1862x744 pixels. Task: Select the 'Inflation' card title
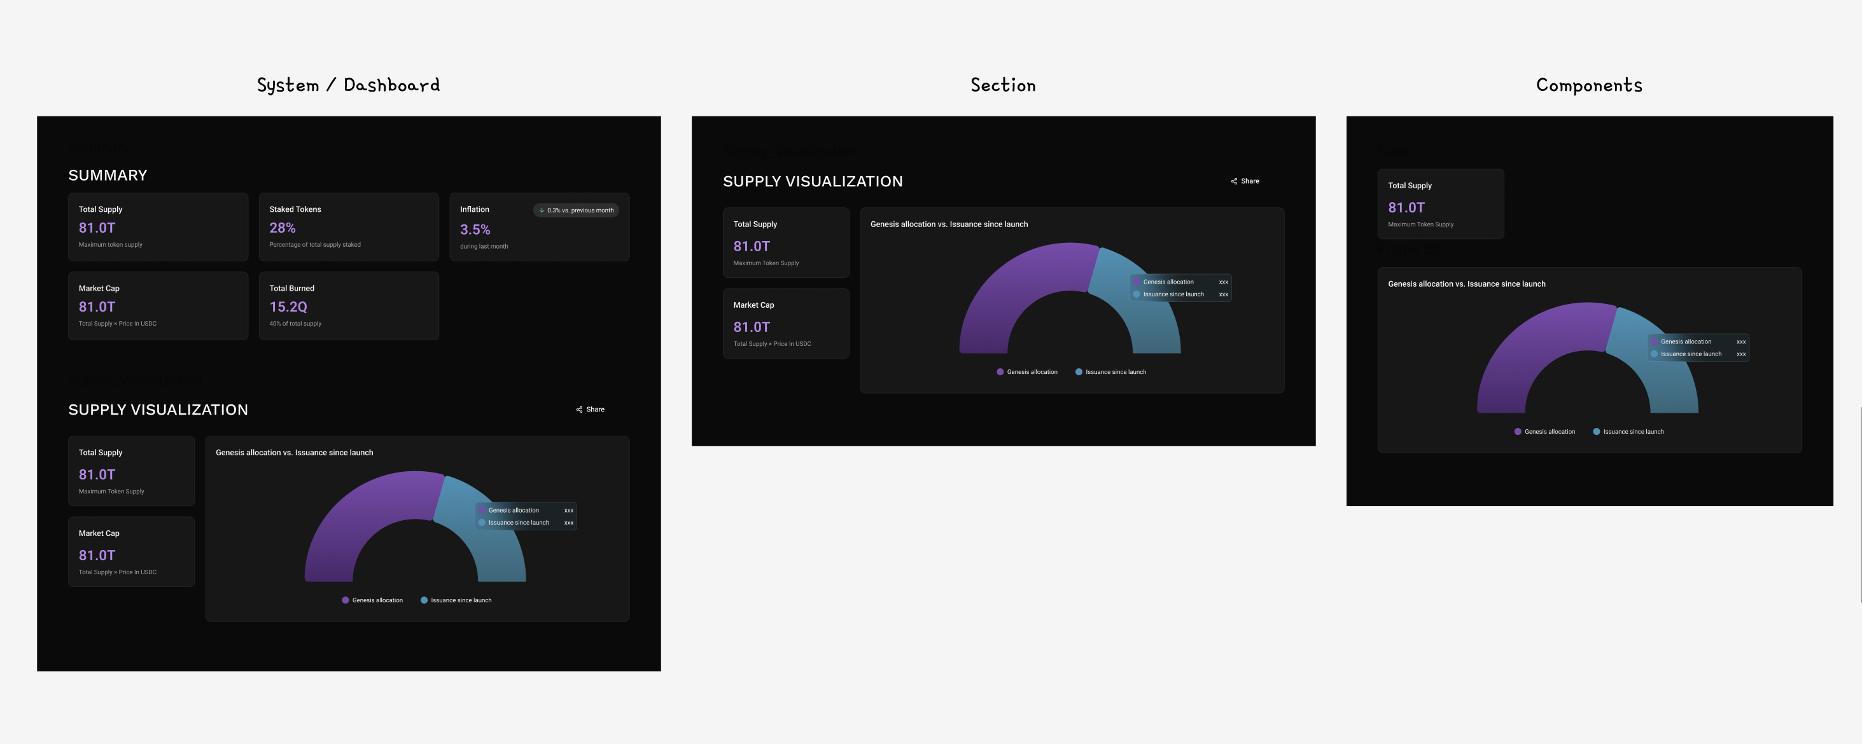[475, 209]
